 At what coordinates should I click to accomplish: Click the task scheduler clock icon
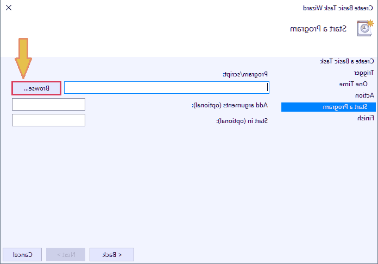pyautogui.click(x=365, y=28)
